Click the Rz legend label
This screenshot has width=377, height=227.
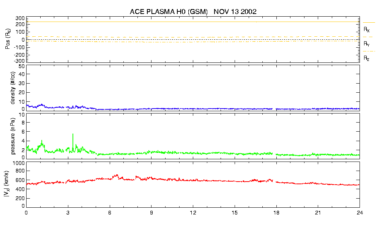366,58
